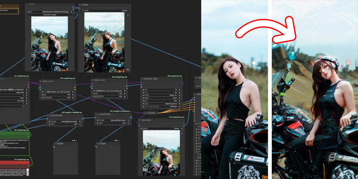Collapse the #29 Aux preprocessor node via title dot
The height and width of the screenshot is (179, 358).
48,116
